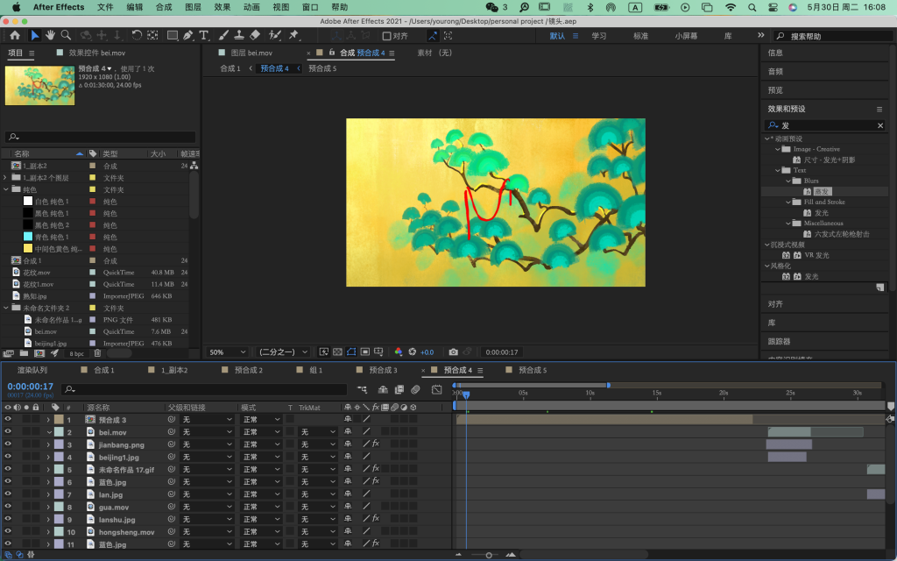Viewport: 897px width, 561px height.
Task: Click the 白色 纯色 1 color swatch
Action: (27, 201)
